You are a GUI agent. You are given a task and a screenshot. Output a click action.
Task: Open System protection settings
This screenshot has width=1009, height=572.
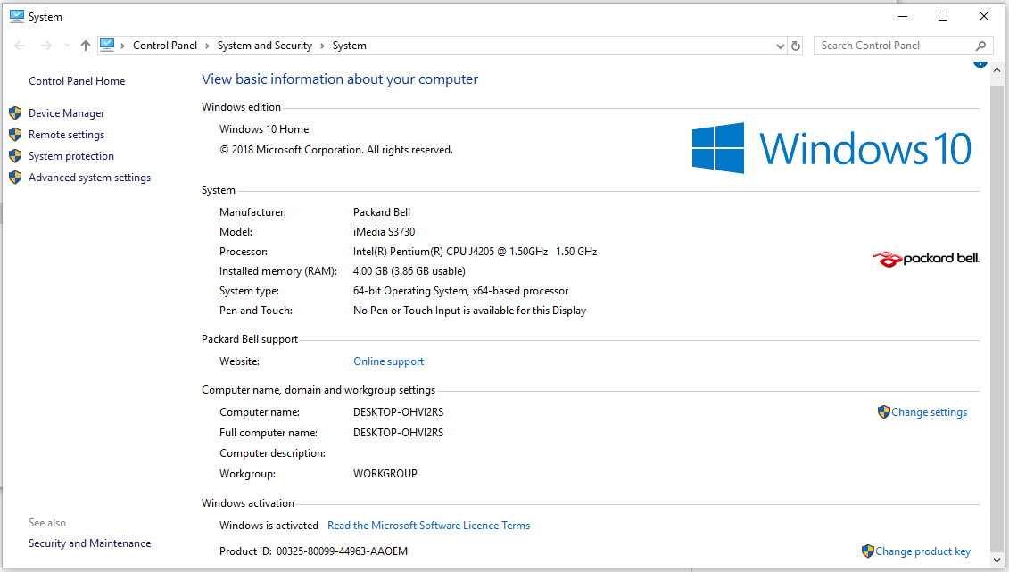point(70,155)
